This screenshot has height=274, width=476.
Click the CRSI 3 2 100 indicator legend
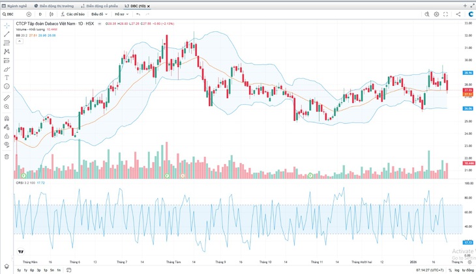pyautogui.click(x=25, y=183)
